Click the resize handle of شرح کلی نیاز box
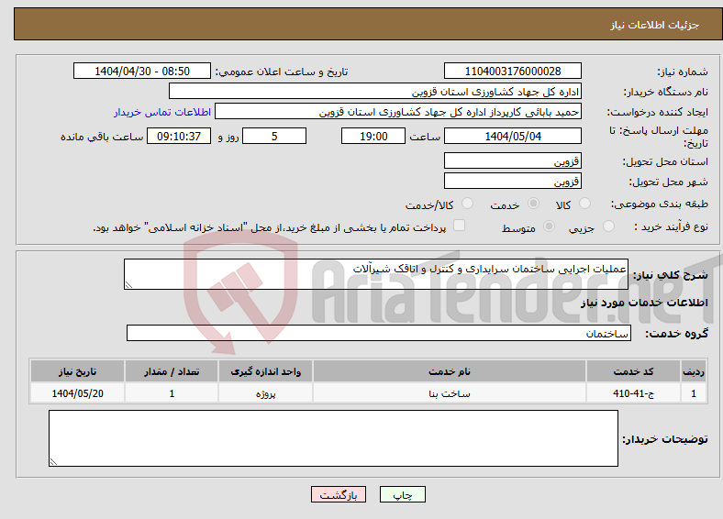Image resolution: width=723 pixels, height=519 pixels. click(x=128, y=285)
